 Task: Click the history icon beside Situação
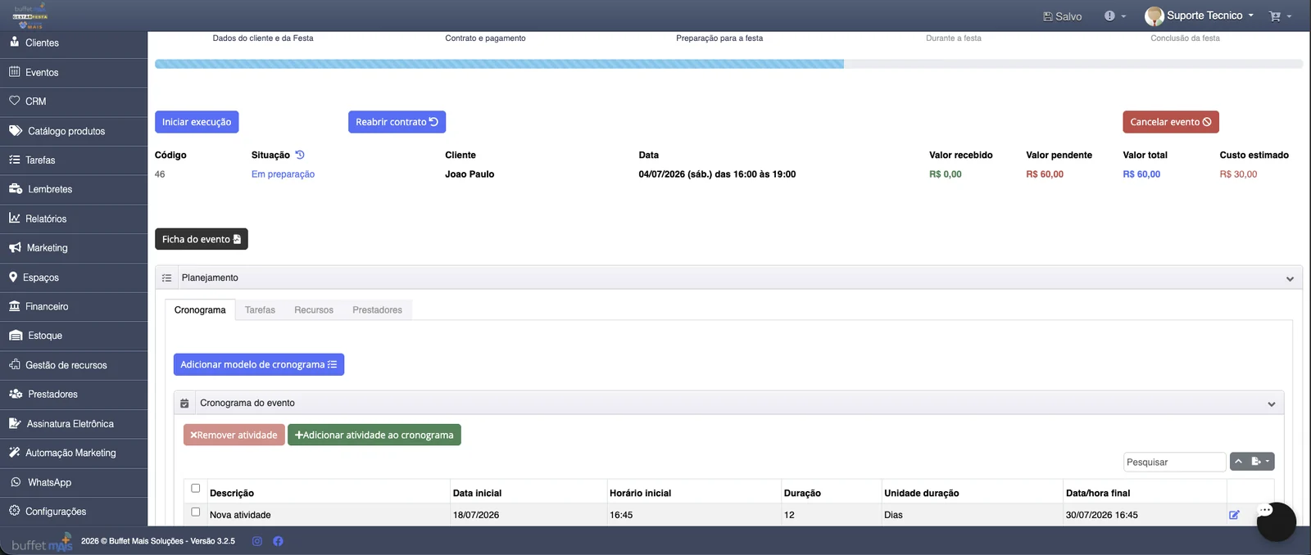coord(300,155)
